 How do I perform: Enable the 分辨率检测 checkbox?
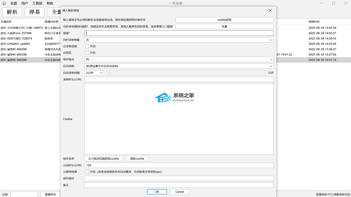click(x=87, y=172)
